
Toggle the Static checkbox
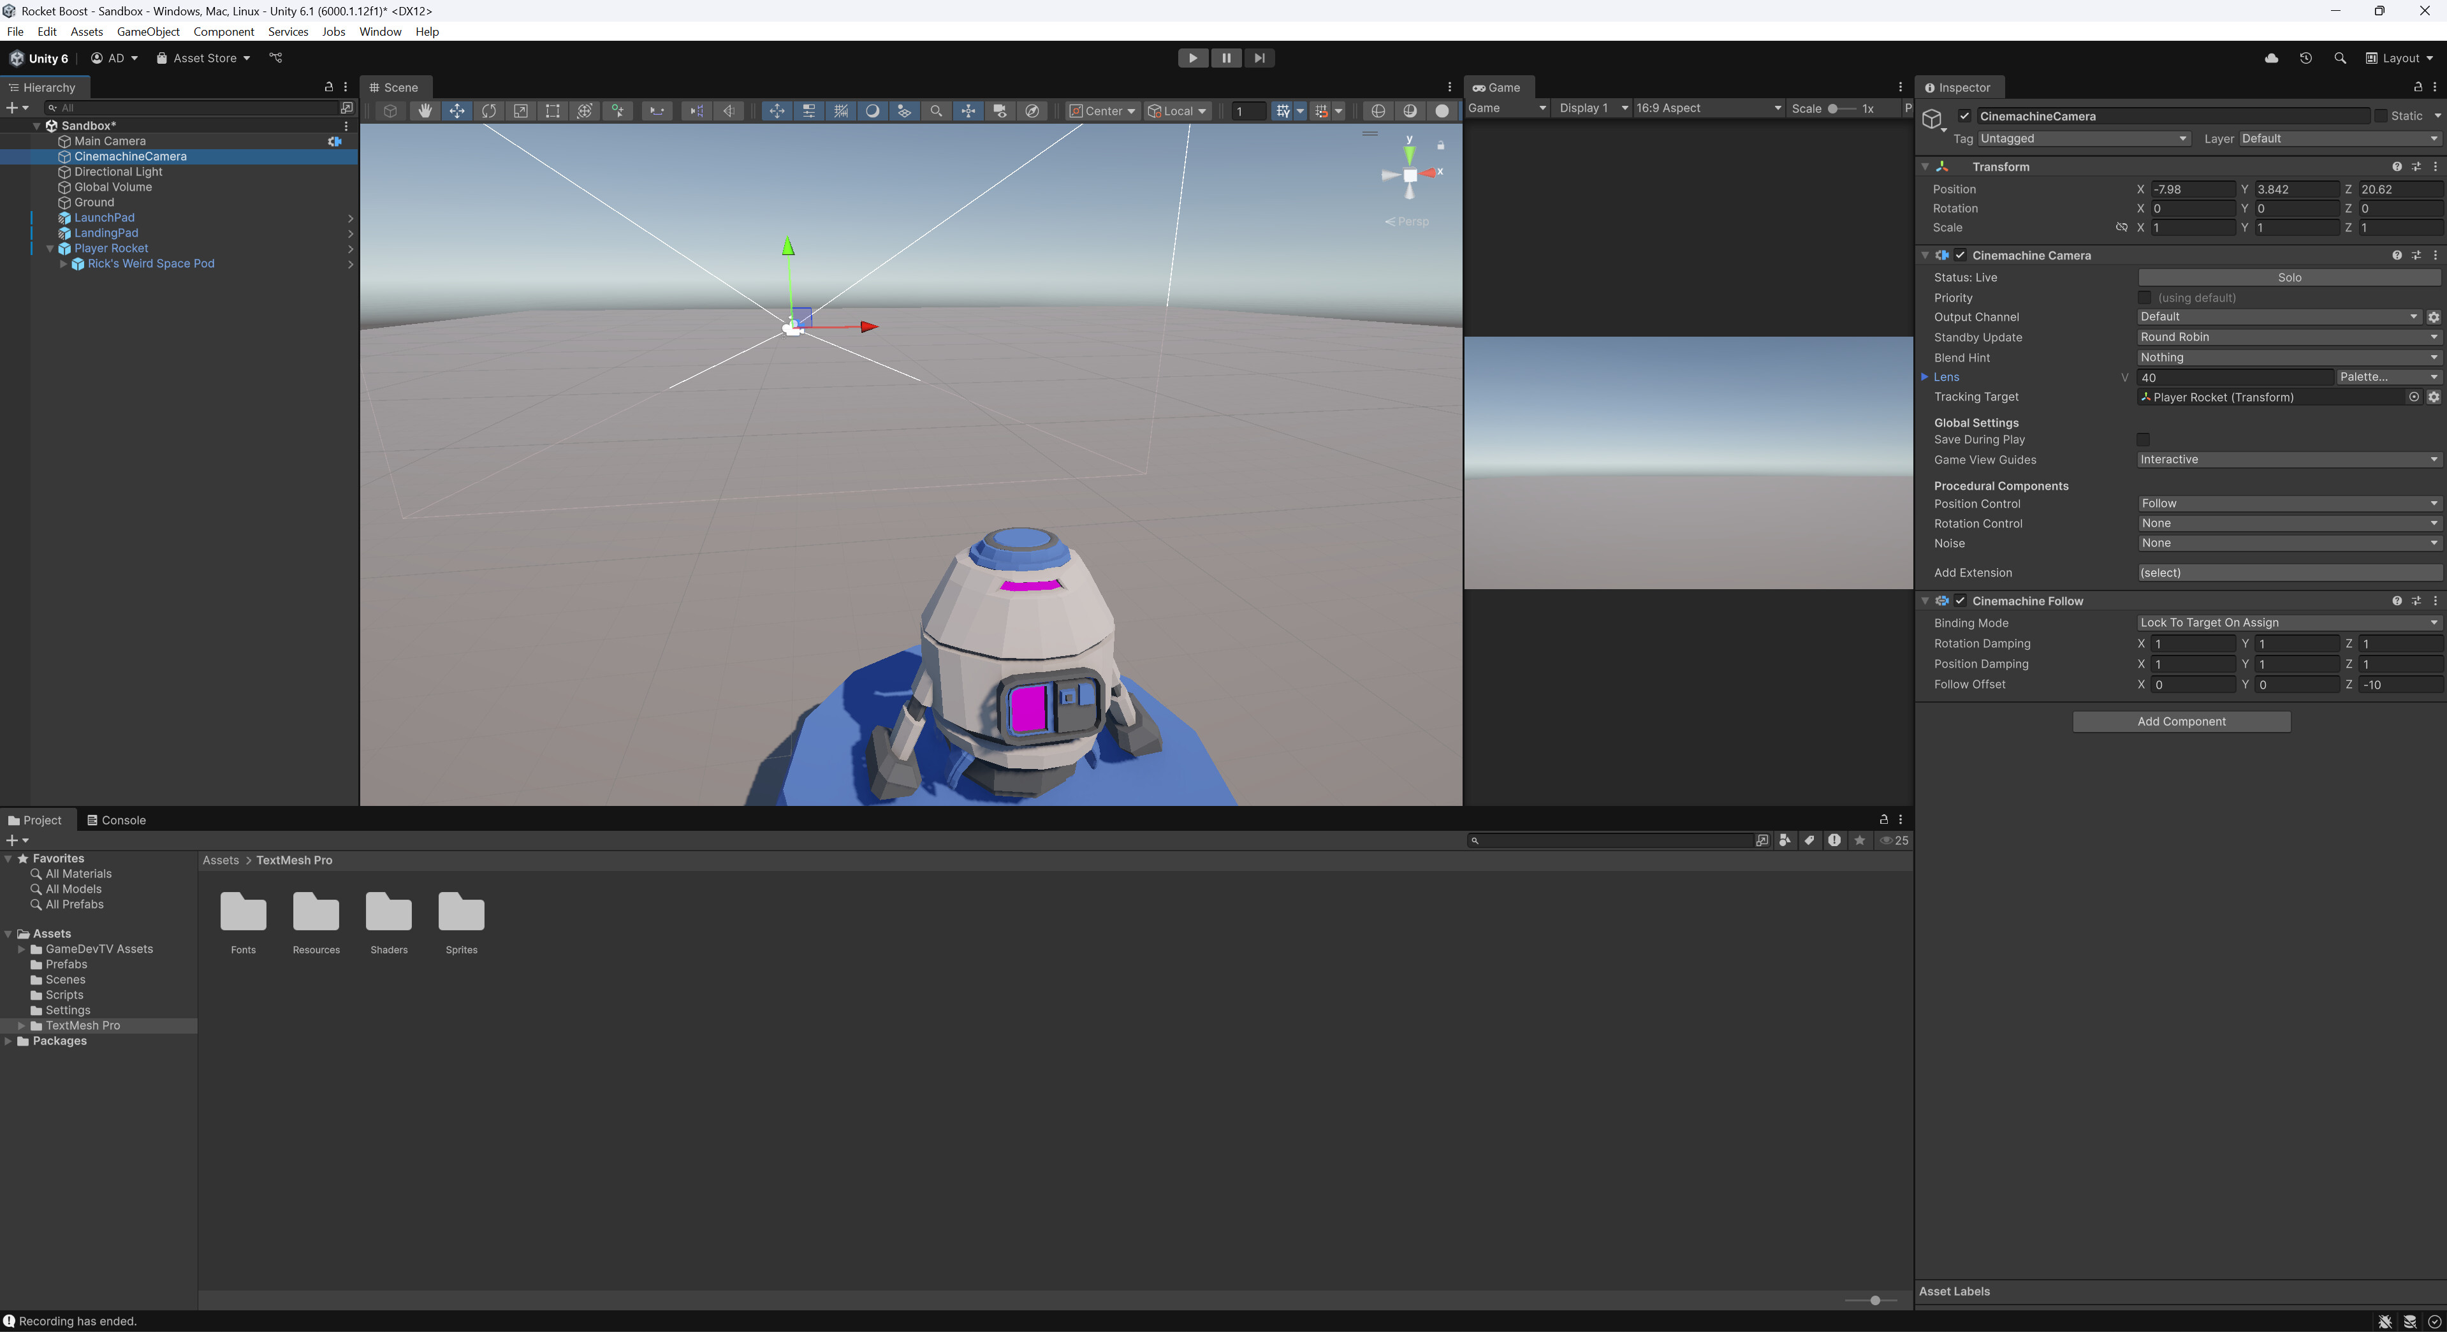(x=2381, y=116)
